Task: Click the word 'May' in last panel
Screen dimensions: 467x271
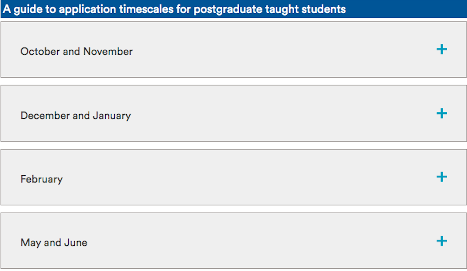Action: (30, 243)
